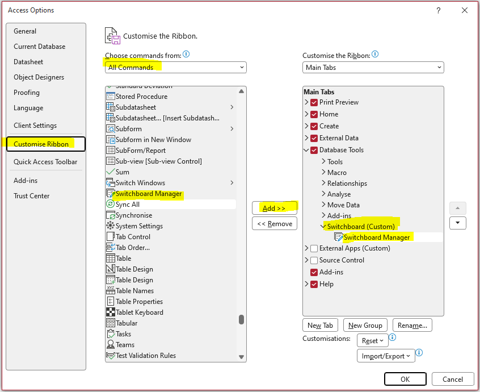Viewport: 480px width, 392px height.
Task: Click the commands list scrollbar thumb
Action: pyautogui.click(x=241, y=319)
